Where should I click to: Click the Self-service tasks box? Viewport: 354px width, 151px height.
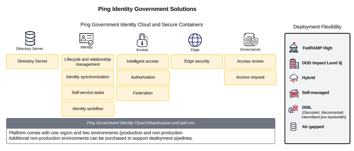point(88,93)
